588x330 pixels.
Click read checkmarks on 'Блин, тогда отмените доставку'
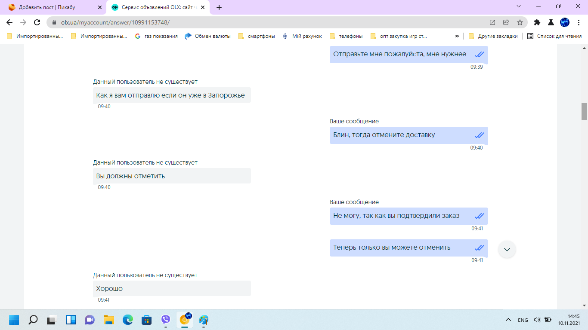[480, 135]
